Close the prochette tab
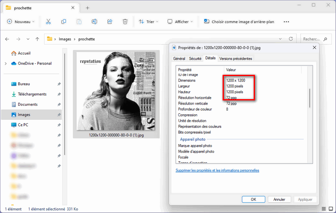Viewport: 336px width, 213px height. 73,8
